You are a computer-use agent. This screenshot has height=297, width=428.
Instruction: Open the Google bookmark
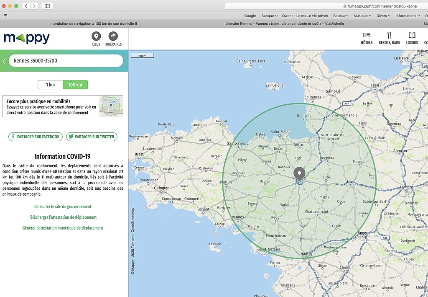[x=250, y=16]
